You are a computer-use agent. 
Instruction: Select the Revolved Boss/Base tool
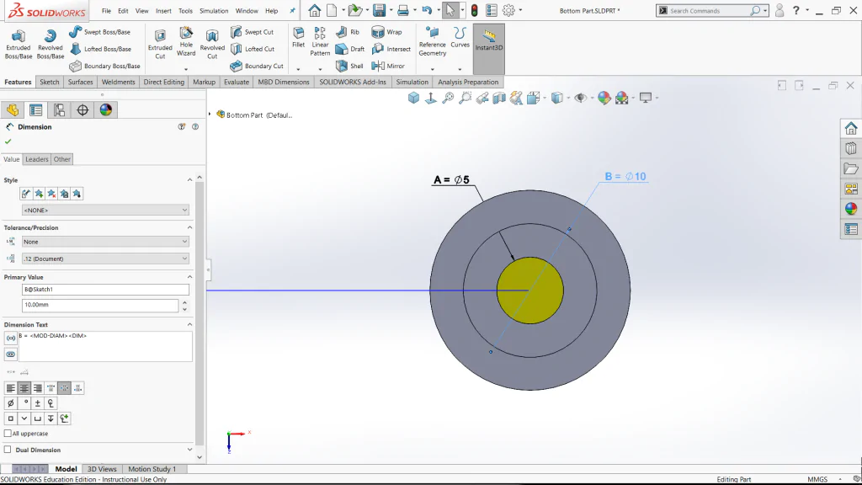pyautogui.click(x=50, y=44)
